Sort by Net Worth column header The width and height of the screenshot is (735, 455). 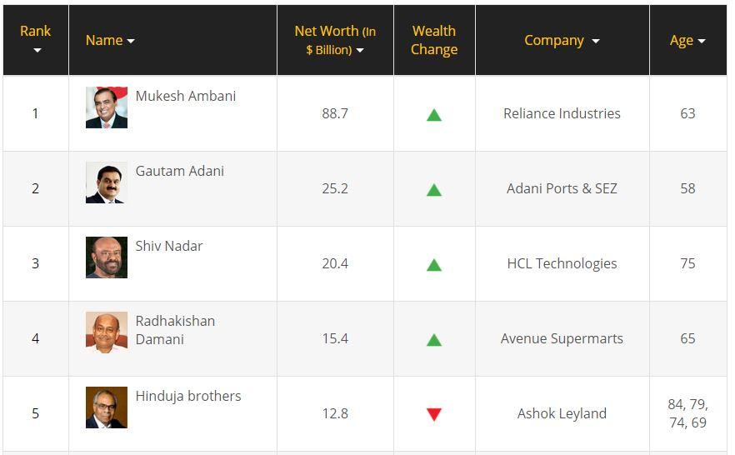coord(335,40)
